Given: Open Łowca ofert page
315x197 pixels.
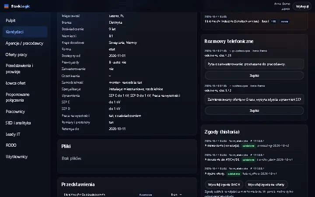Looking at the screenshot, I should 15,83.
